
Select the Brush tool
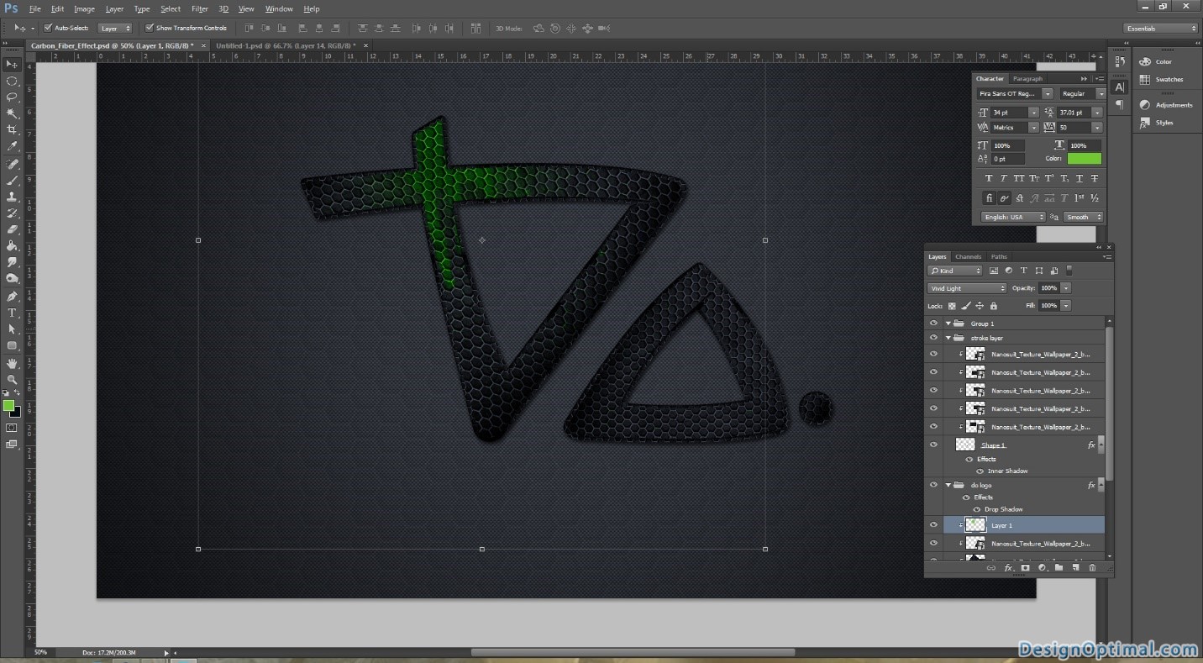[12, 180]
